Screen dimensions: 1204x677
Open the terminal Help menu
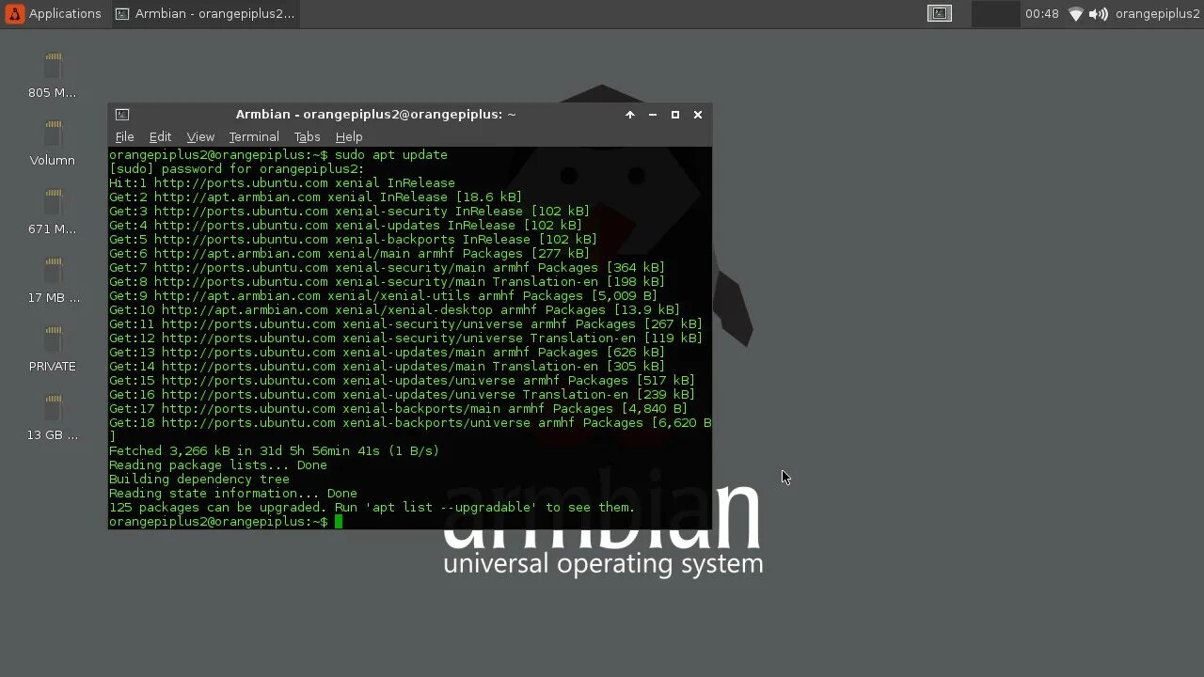(349, 136)
